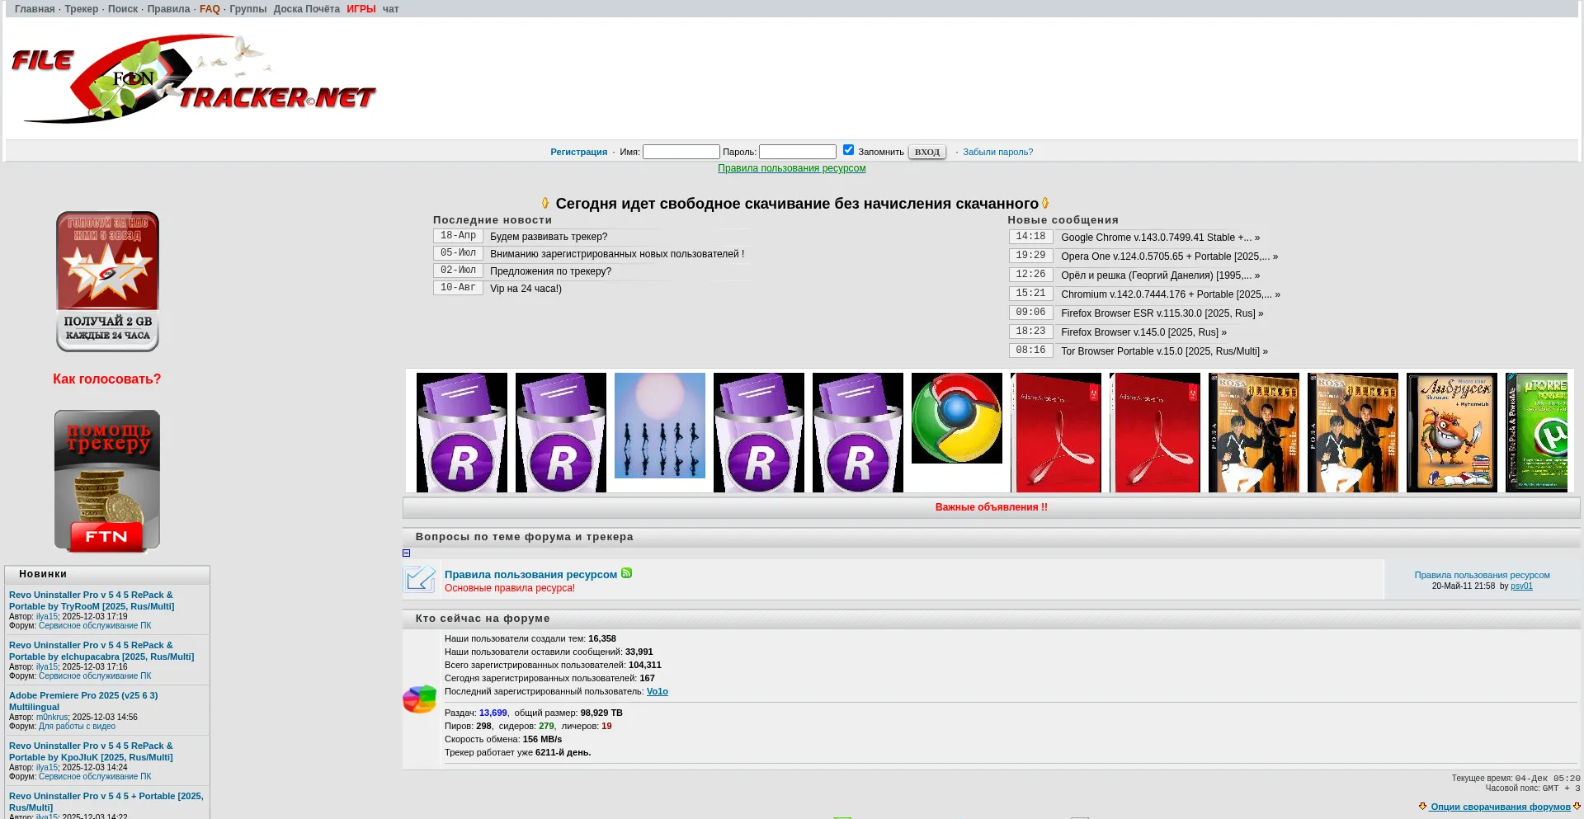Click the forum rules notepad icon
Screen dimensions: 1584x819
[419, 579]
